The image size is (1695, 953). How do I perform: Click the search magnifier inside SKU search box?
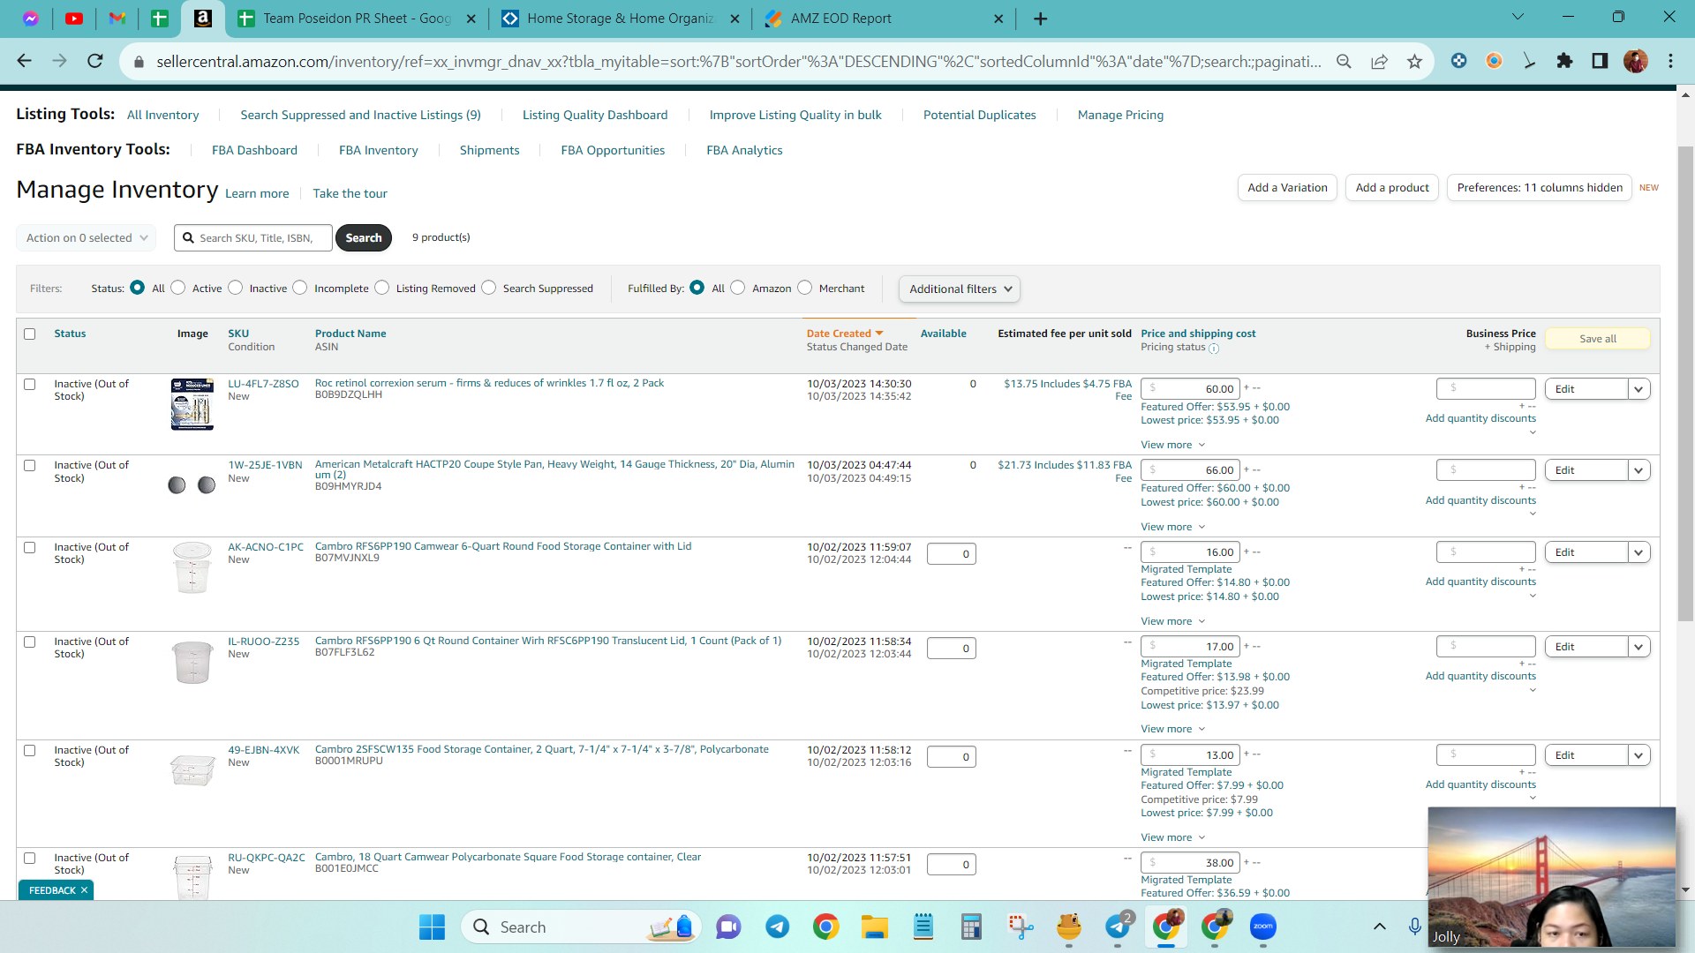[x=188, y=238]
